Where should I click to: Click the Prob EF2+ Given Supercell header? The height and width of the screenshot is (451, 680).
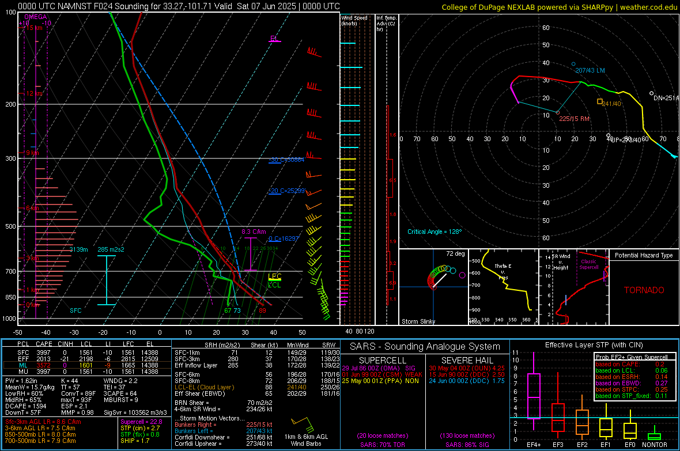632,357
